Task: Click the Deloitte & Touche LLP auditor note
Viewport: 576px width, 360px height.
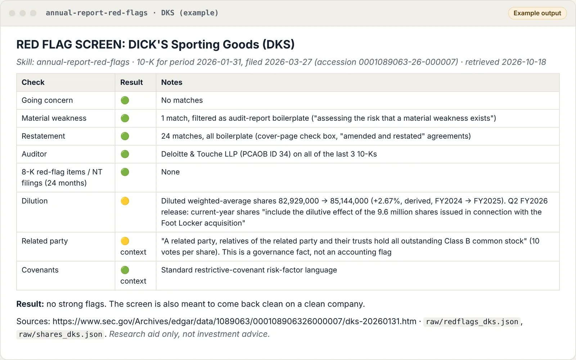Action: coord(269,154)
